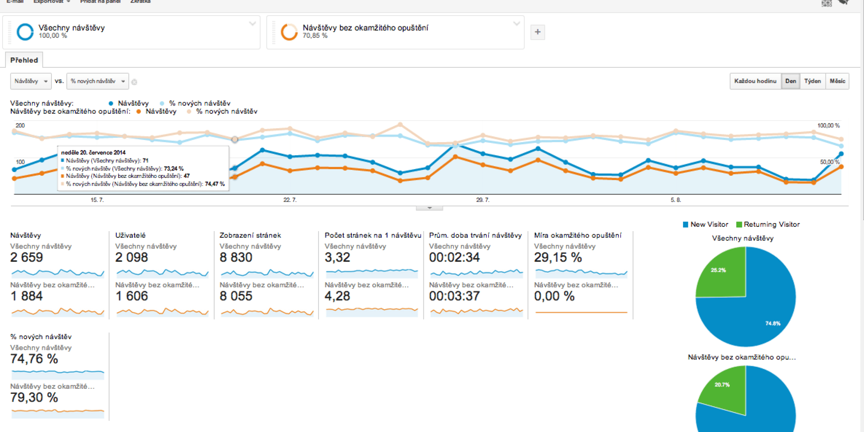The image size is (864, 432).
Task: Open the Přehled tab
Action: 24,60
